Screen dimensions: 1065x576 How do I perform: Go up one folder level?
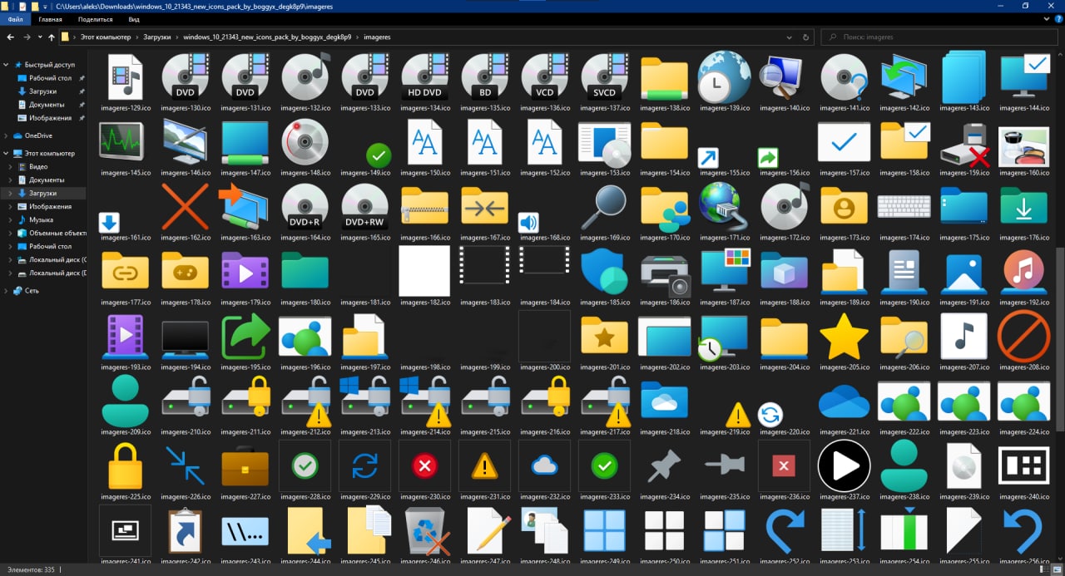click(52, 37)
